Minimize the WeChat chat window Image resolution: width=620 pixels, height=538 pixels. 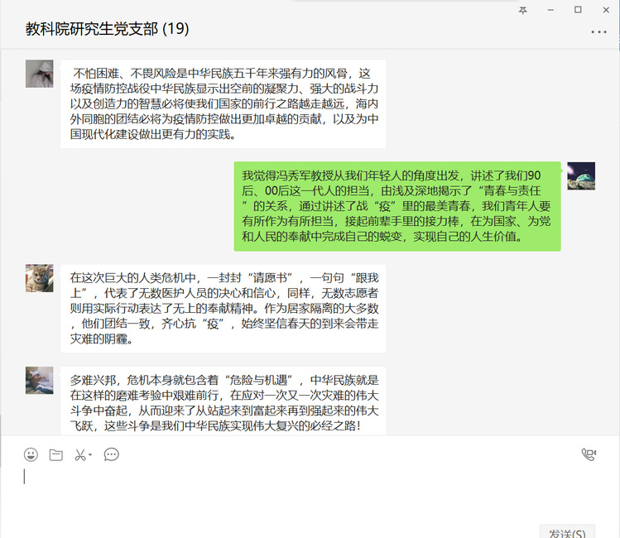click(550, 10)
